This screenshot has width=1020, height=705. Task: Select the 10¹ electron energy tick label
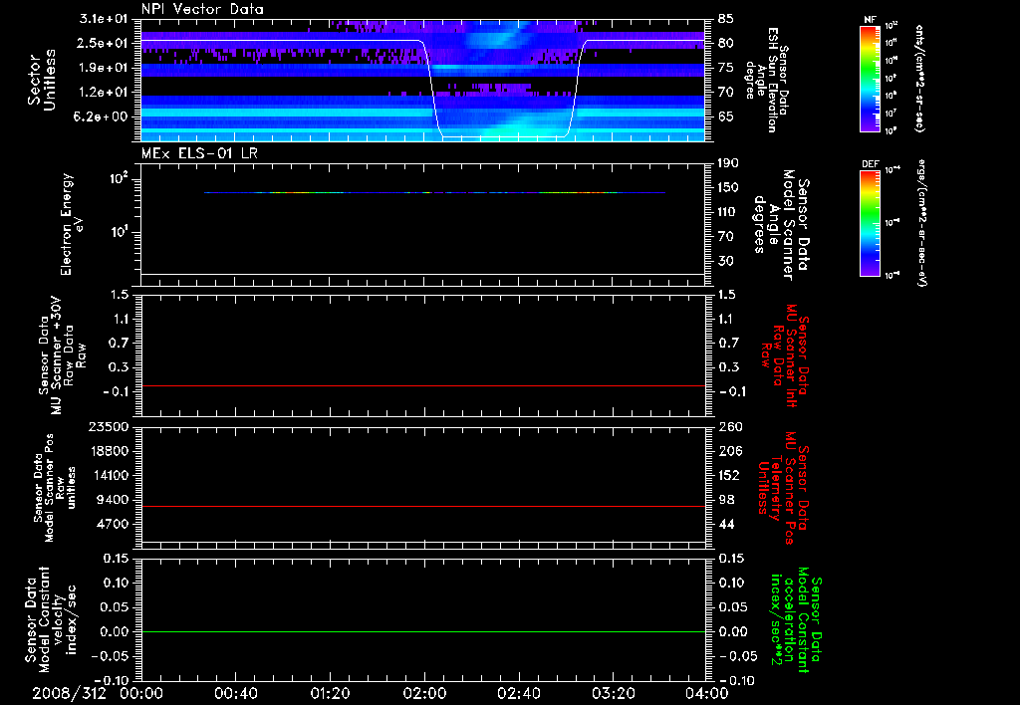coord(118,232)
